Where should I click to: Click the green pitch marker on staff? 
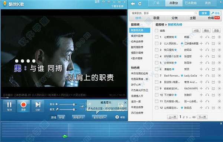tap(65, 136)
